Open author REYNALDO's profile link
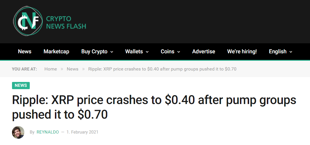Viewport: 310px width, 145px height. [48, 132]
